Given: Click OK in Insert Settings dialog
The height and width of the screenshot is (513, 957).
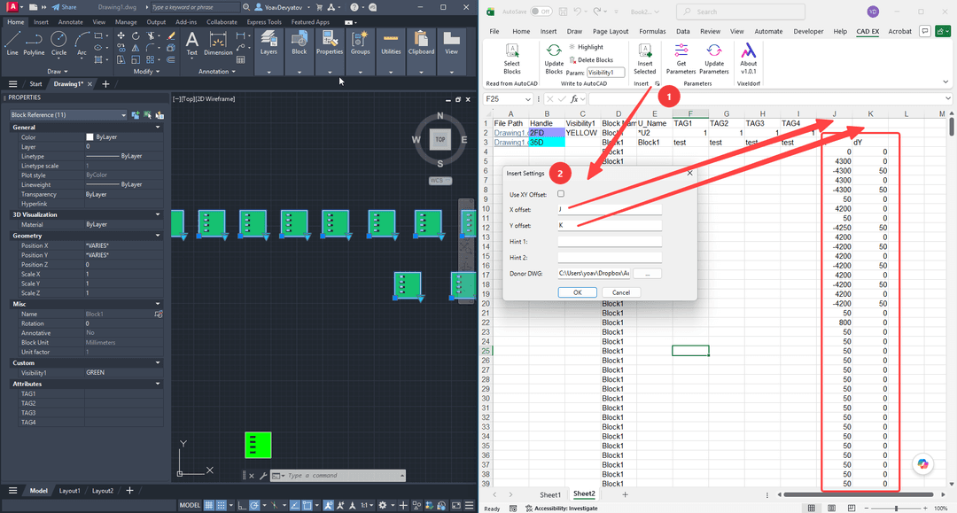Looking at the screenshot, I should pos(578,292).
